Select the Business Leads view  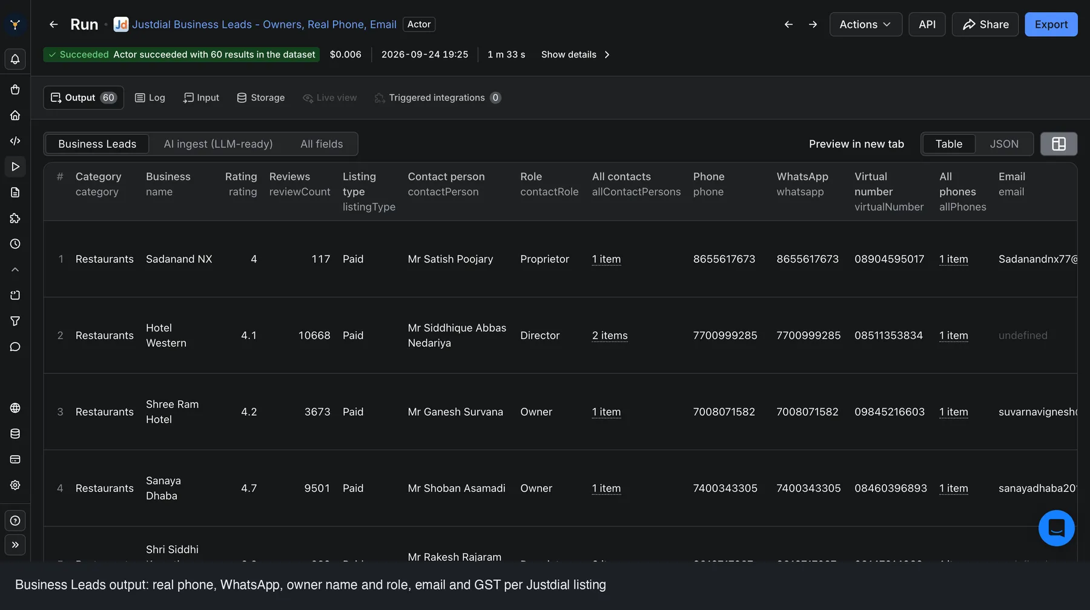pyautogui.click(x=97, y=144)
